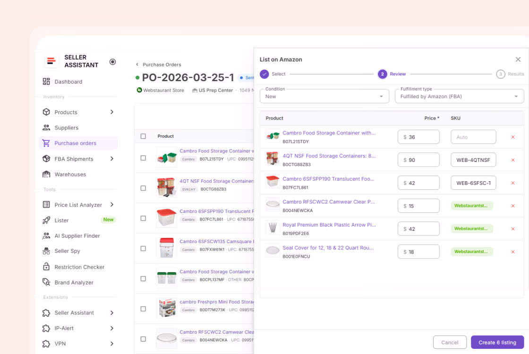Click the Seller Assistant logo
This screenshot has height=354, width=529.
point(51,61)
